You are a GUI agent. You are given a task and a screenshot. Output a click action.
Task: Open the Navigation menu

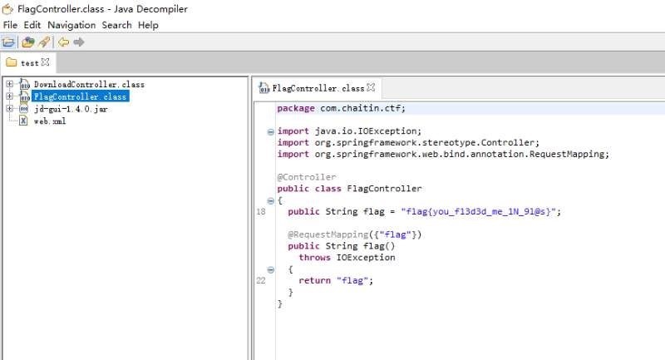[71, 25]
